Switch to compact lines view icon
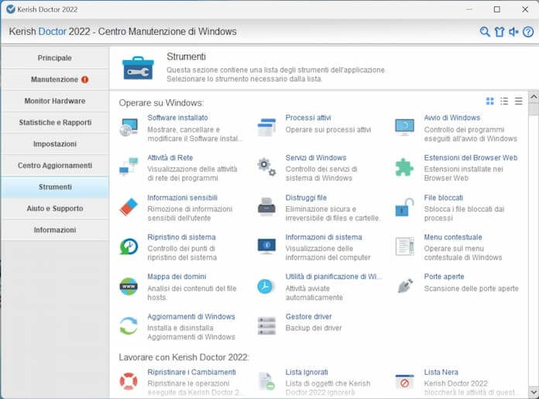 pos(518,101)
